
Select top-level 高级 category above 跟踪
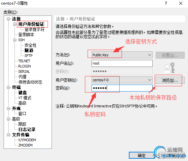coord(16,119)
